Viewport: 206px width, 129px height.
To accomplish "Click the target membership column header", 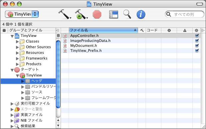I will click(196, 30).
